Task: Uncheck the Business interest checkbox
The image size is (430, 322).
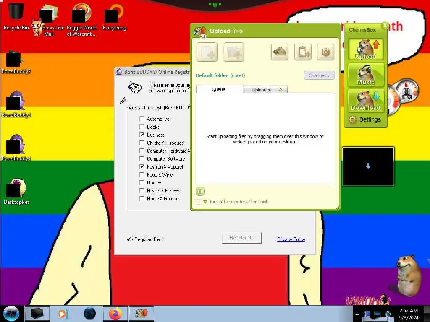Action: tap(142, 135)
